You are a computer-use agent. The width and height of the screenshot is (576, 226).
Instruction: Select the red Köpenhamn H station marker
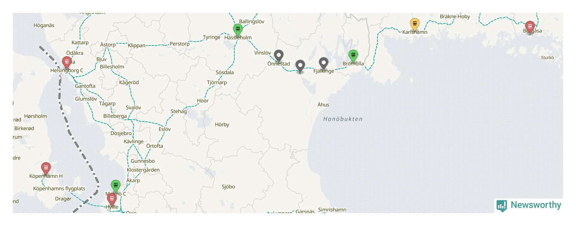[46, 169]
